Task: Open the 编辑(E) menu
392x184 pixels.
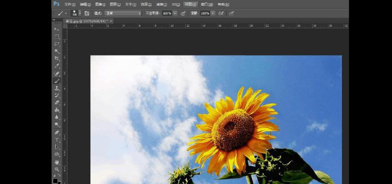Action: pyautogui.click(x=85, y=5)
